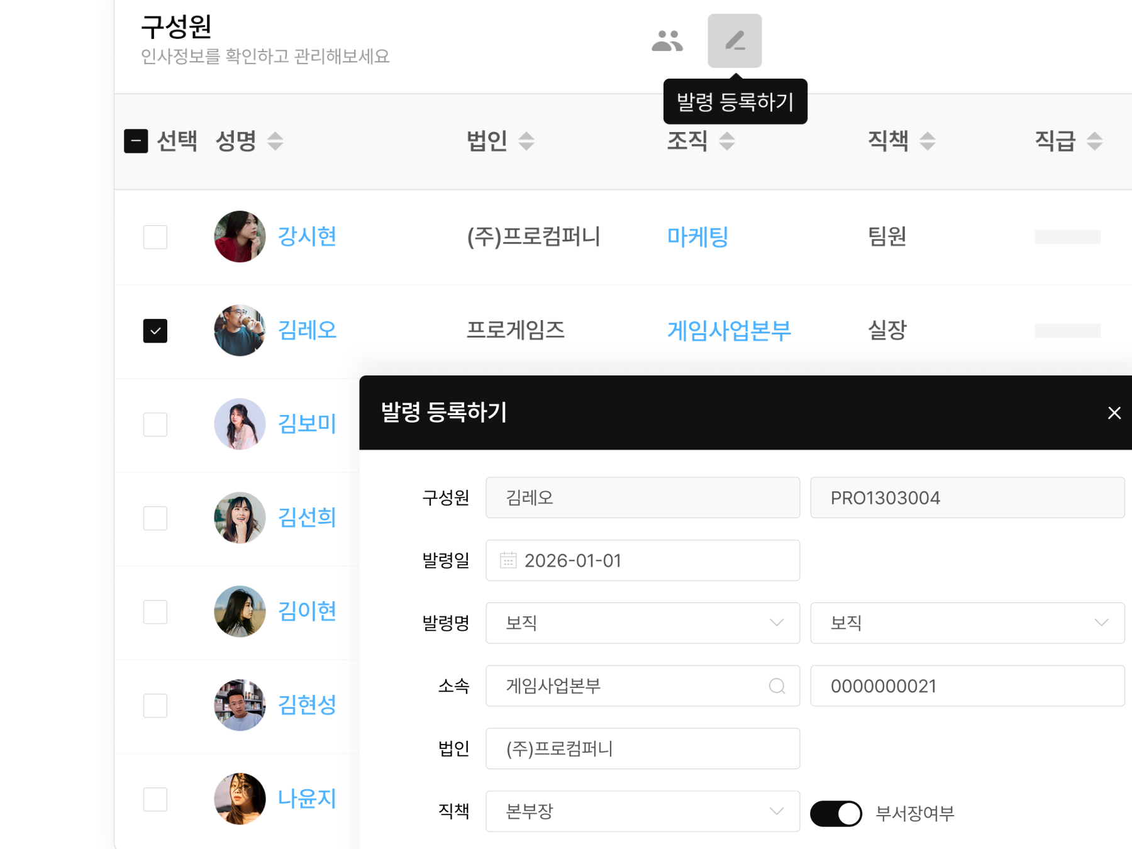Screen dimensions: 1132x849
Task: Select the members (people) icon in header
Action: [668, 41]
